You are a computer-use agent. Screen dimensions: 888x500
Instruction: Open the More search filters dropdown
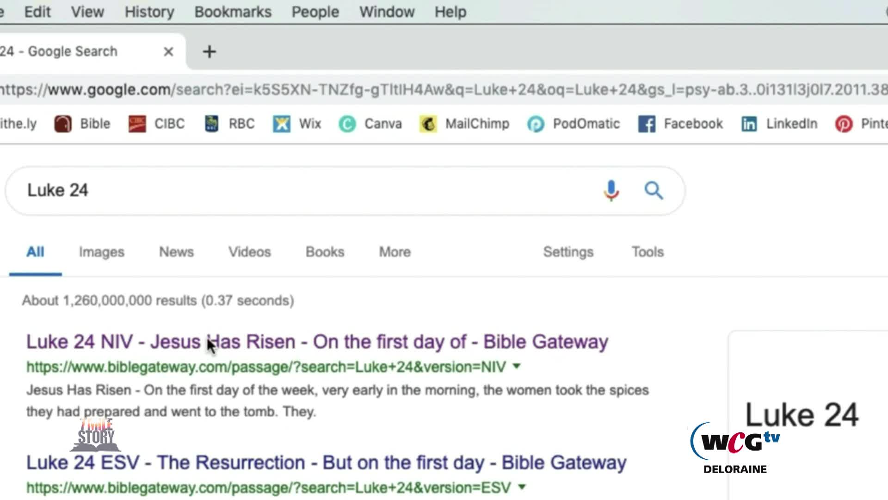point(395,252)
